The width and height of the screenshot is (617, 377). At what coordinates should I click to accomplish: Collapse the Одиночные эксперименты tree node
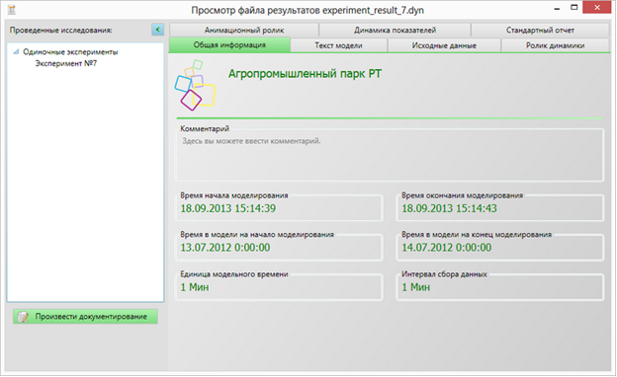click(16, 52)
